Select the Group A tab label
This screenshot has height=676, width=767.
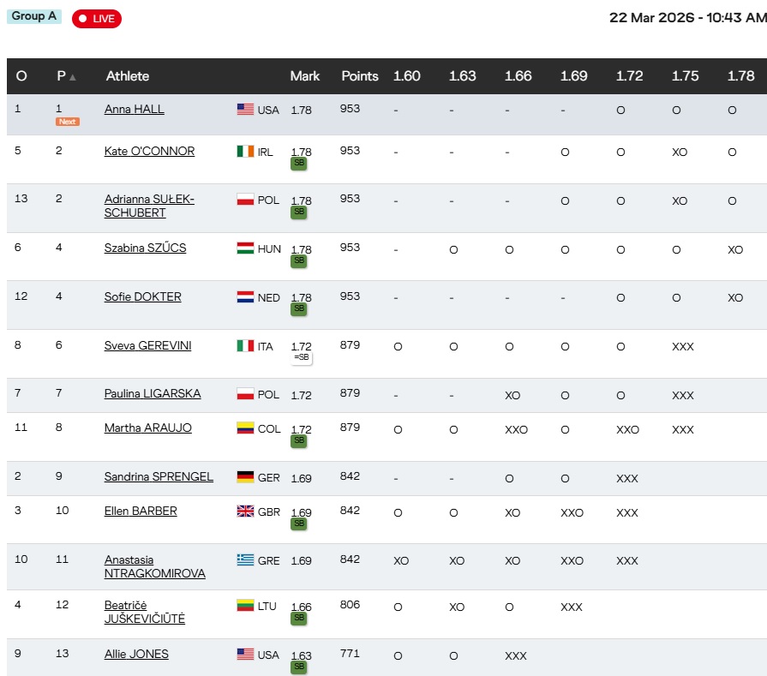(34, 16)
